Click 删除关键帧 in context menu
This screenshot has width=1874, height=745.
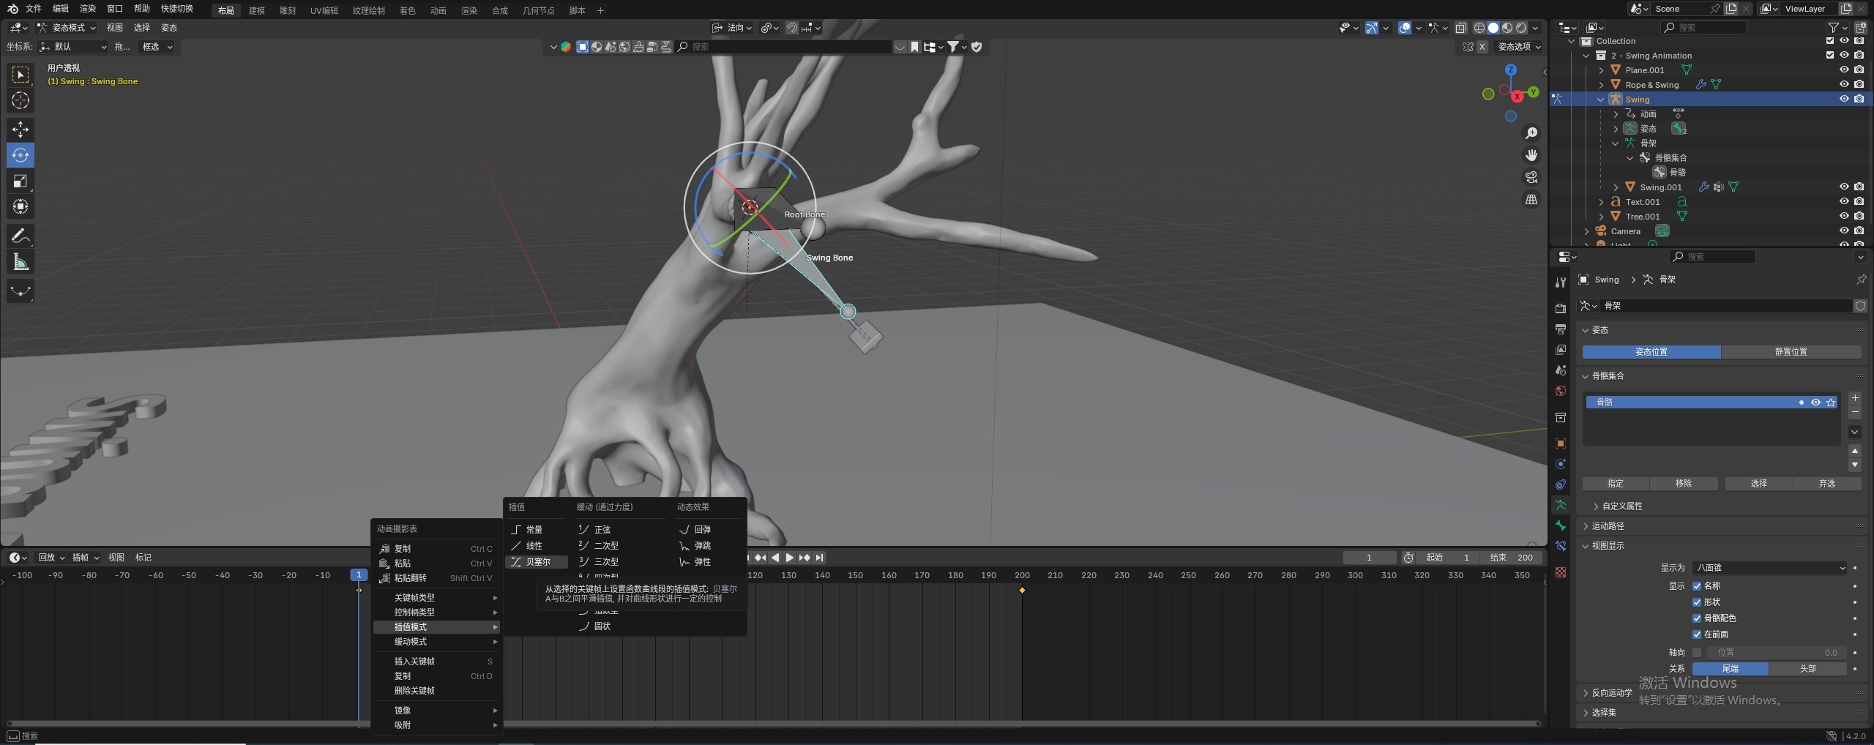coord(437,691)
